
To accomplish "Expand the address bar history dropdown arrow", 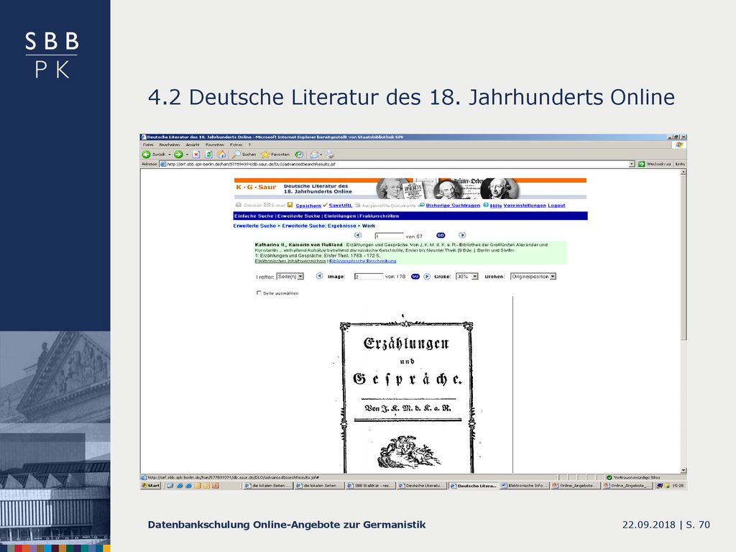I will point(632,165).
